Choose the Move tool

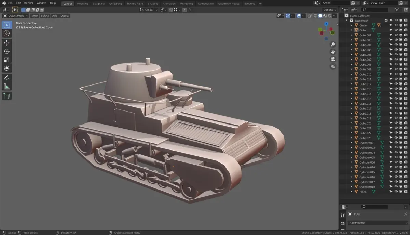tap(6, 43)
